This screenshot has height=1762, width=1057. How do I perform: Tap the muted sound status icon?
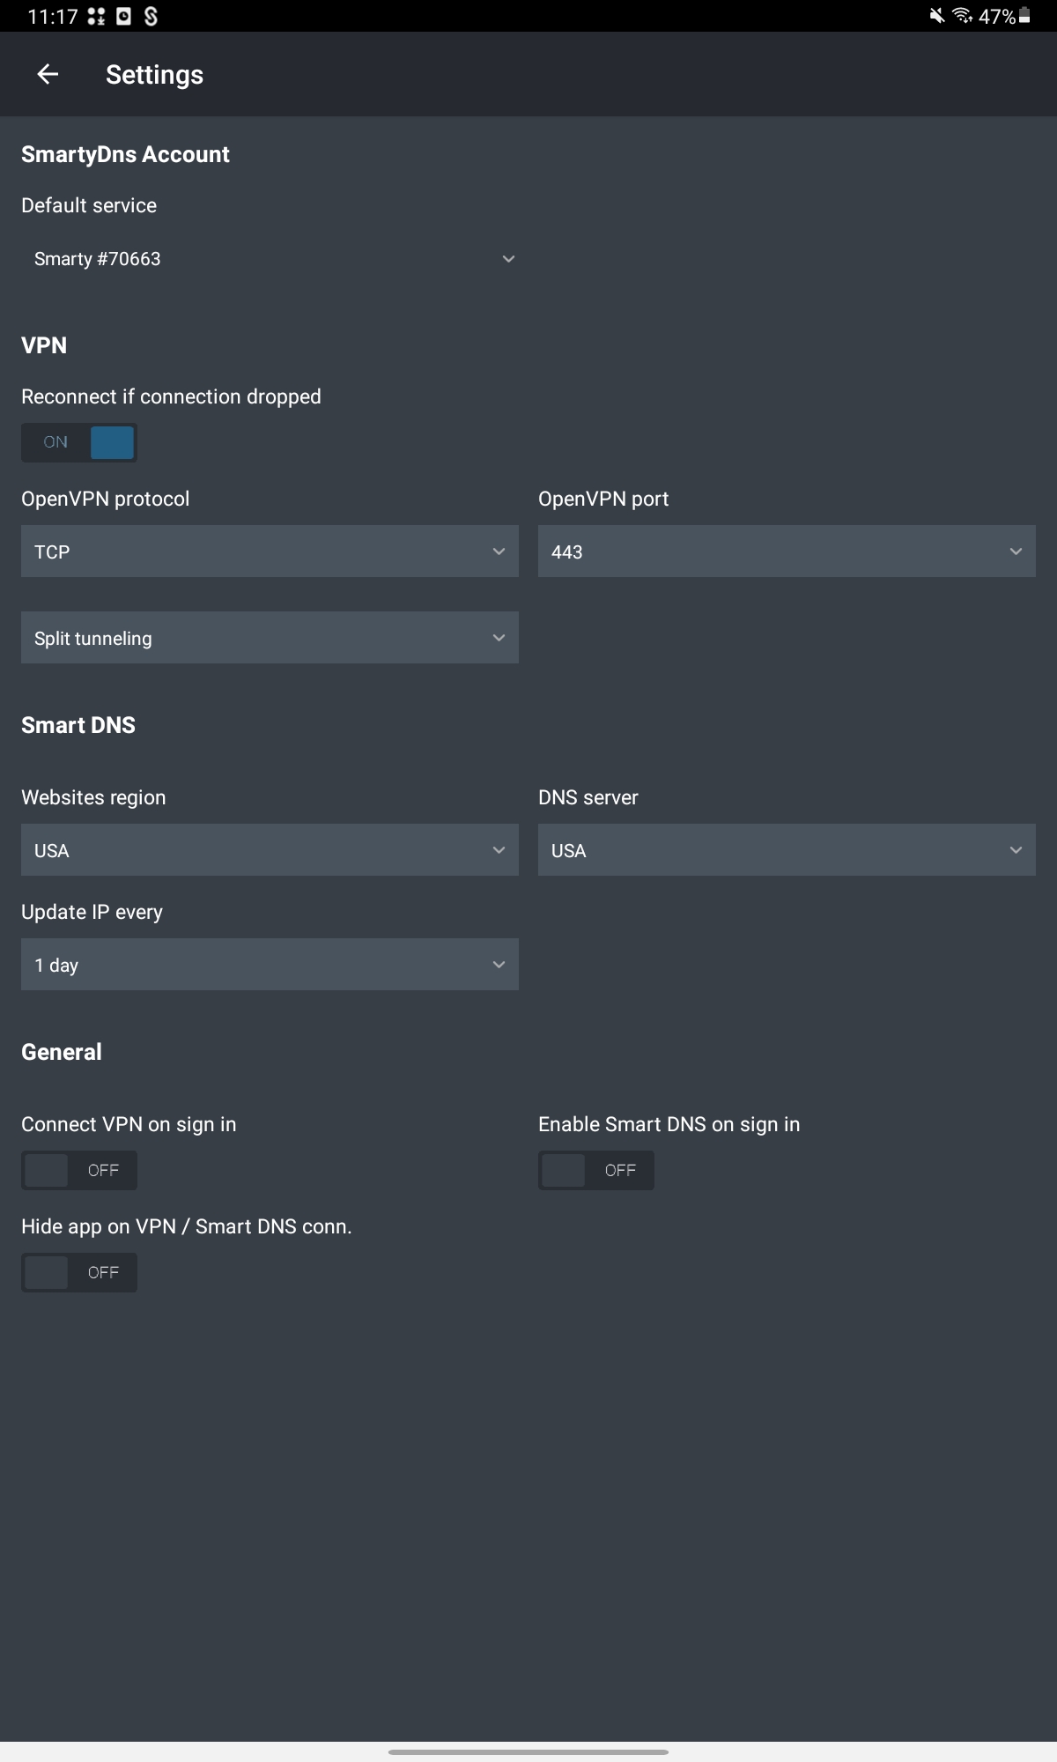(937, 16)
